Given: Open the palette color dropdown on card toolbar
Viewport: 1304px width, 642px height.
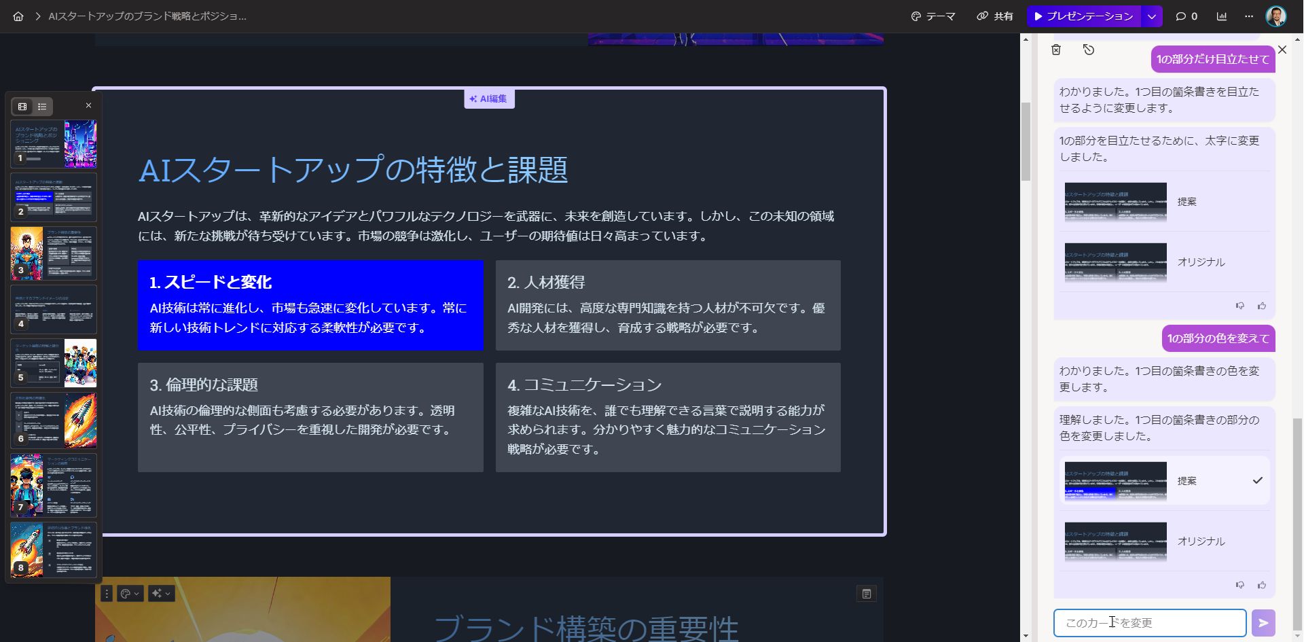Looking at the screenshot, I should pyautogui.click(x=138, y=593).
